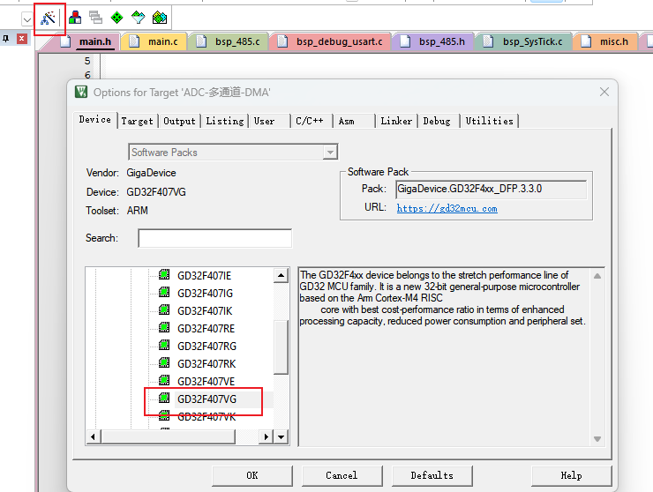This screenshot has width=653, height=492.
Task: Click Cancel in Options dialog
Action: (x=342, y=475)
